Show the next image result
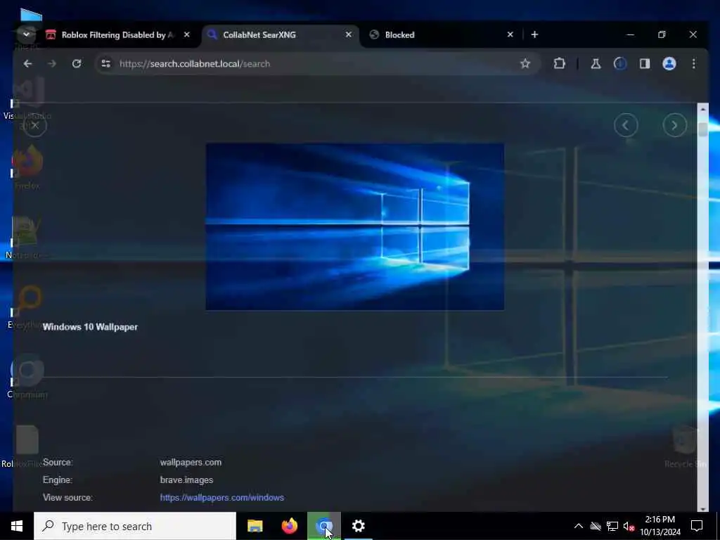The width and height of the screenshot is (720, 540). pyautogui.click(x=674, y=125)
